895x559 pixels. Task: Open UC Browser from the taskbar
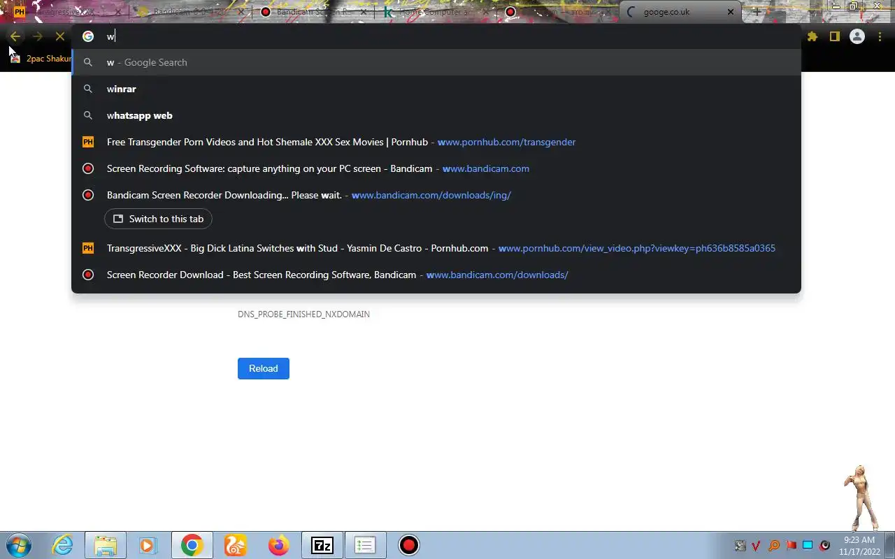pos(236,545)
